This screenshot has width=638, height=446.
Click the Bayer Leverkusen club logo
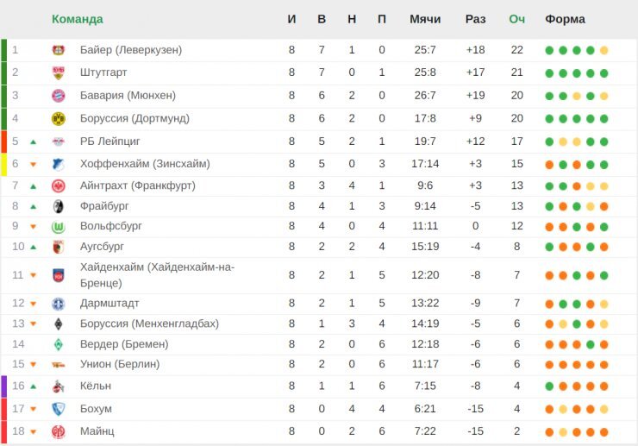coord(59,50)
